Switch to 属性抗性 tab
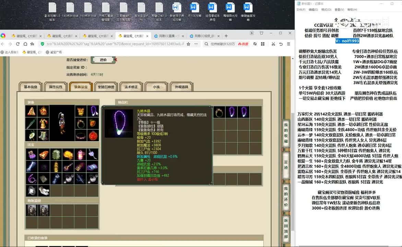This screenshot has width=402, height=247. click(56, 87)
